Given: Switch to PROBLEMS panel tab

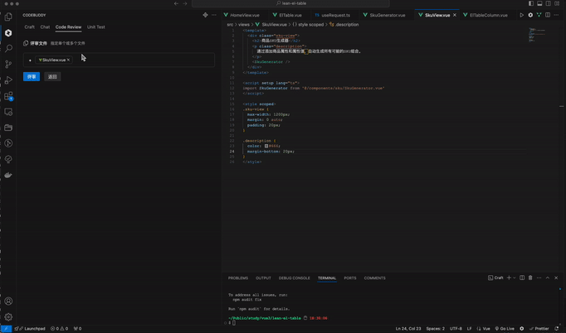Looking at the screenshot, I should (238, 277).
